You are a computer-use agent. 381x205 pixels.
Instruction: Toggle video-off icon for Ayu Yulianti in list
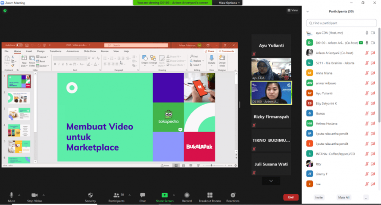[x=373, y=93]
